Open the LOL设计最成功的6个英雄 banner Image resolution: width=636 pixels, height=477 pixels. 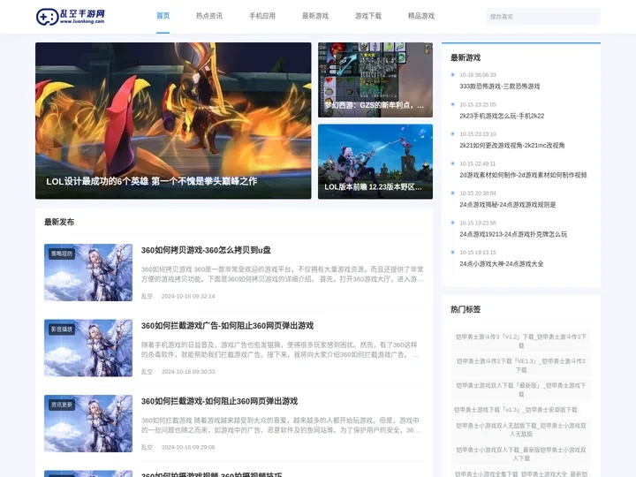[x=173, y=120]
